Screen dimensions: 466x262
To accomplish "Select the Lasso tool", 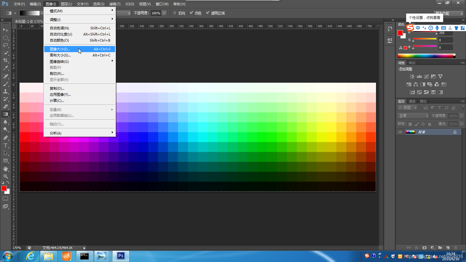I will point(6,45).
